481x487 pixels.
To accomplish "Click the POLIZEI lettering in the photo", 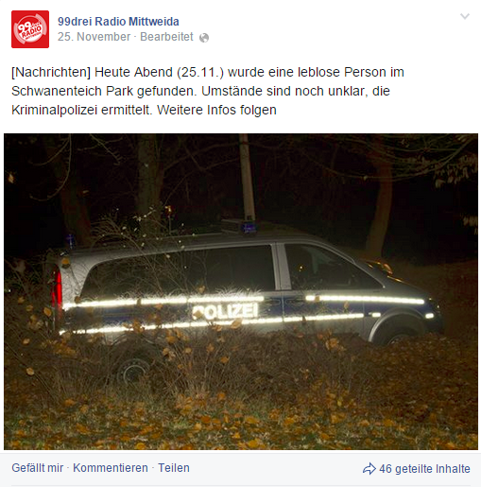I will [x=225, y=311].
